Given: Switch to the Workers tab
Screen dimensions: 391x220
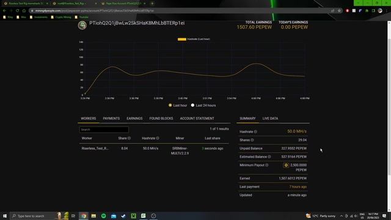Looking at the screenshot, I should pos(88,119).
